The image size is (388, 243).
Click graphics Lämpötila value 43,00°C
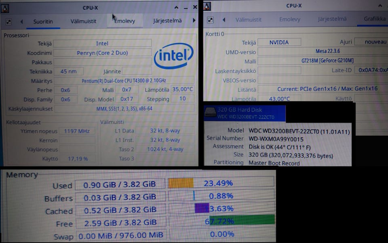coord(279,99)
